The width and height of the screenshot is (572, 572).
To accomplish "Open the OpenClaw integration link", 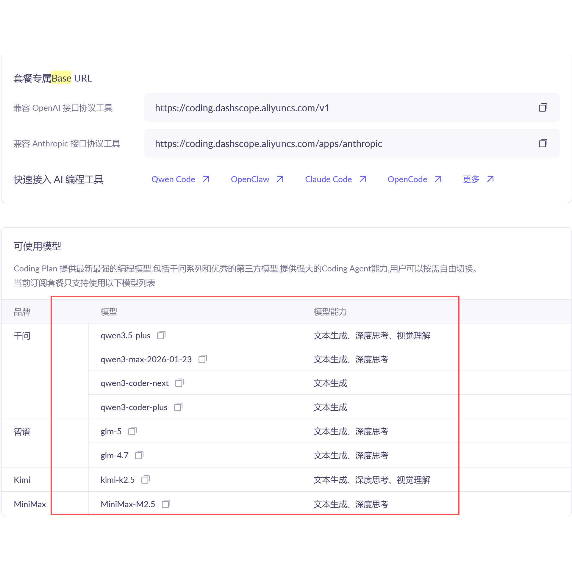I will (x=257, y=179).
